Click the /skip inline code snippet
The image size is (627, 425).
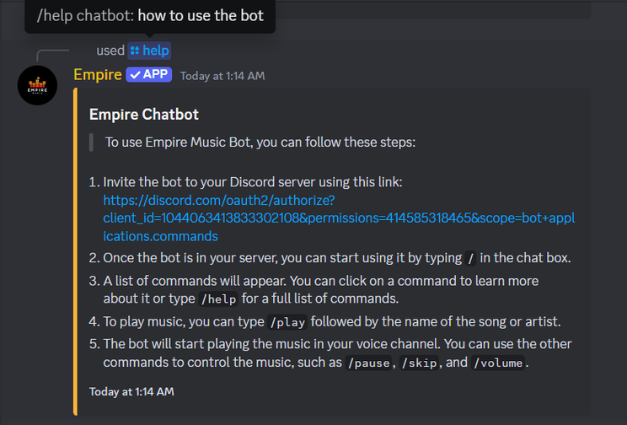(419, 363)
